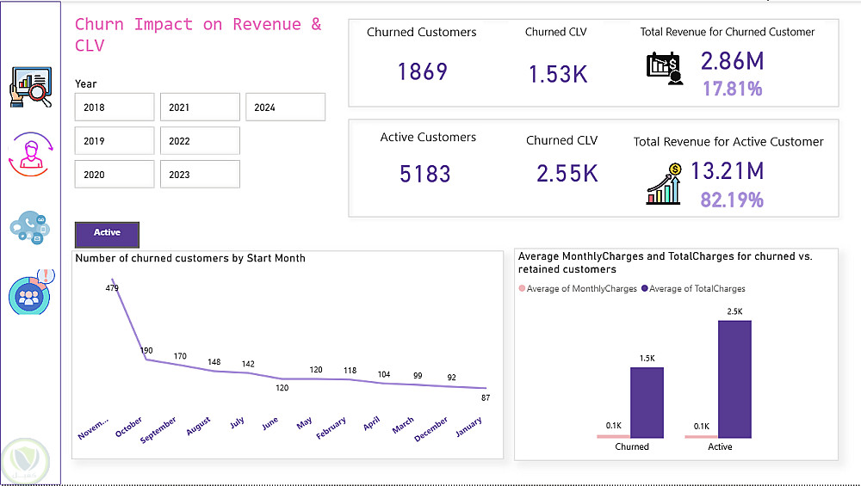861x486 pixels.
Task: Click the October axis label
Action: [x=128, y=427]
